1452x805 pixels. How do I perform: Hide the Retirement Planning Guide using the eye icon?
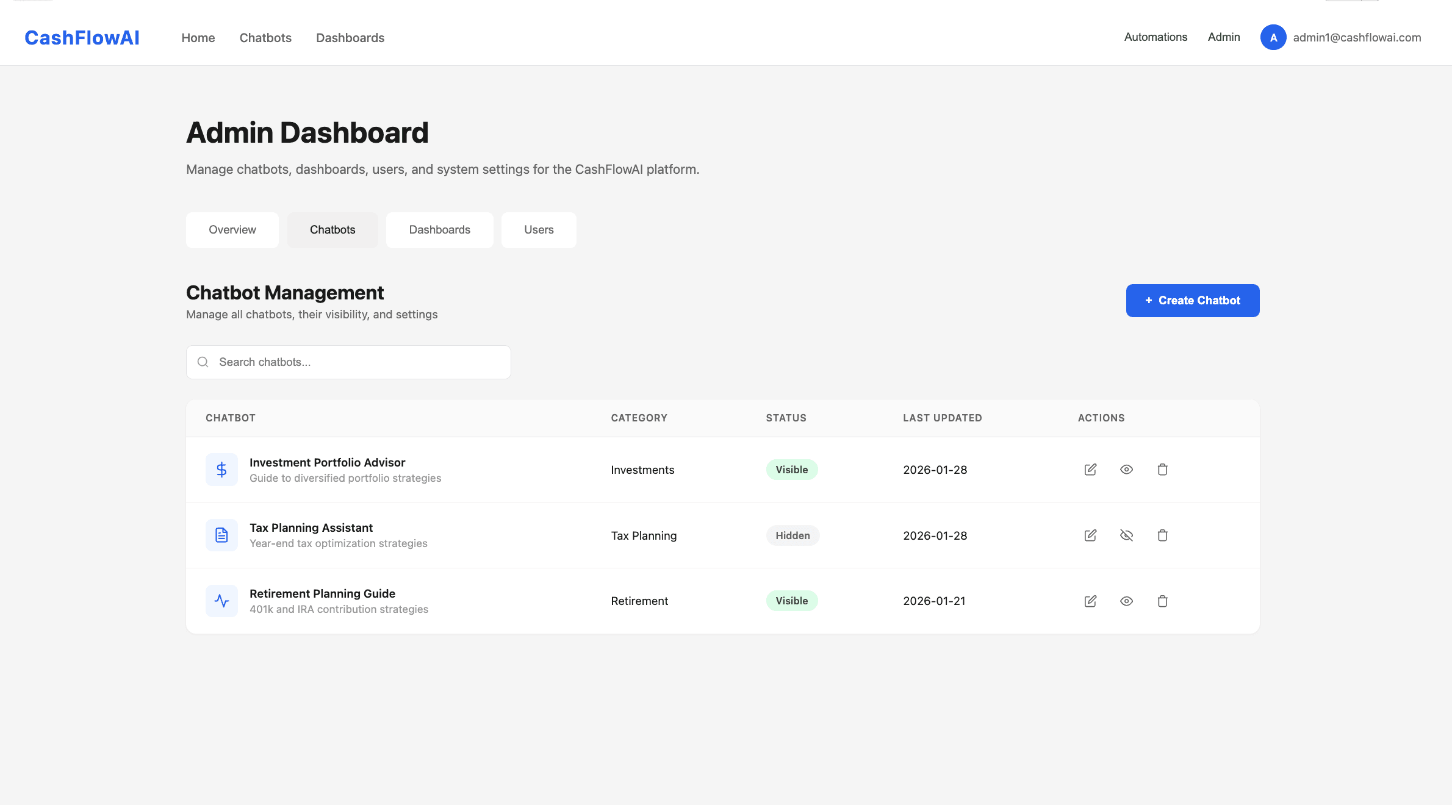point(1126,601)
